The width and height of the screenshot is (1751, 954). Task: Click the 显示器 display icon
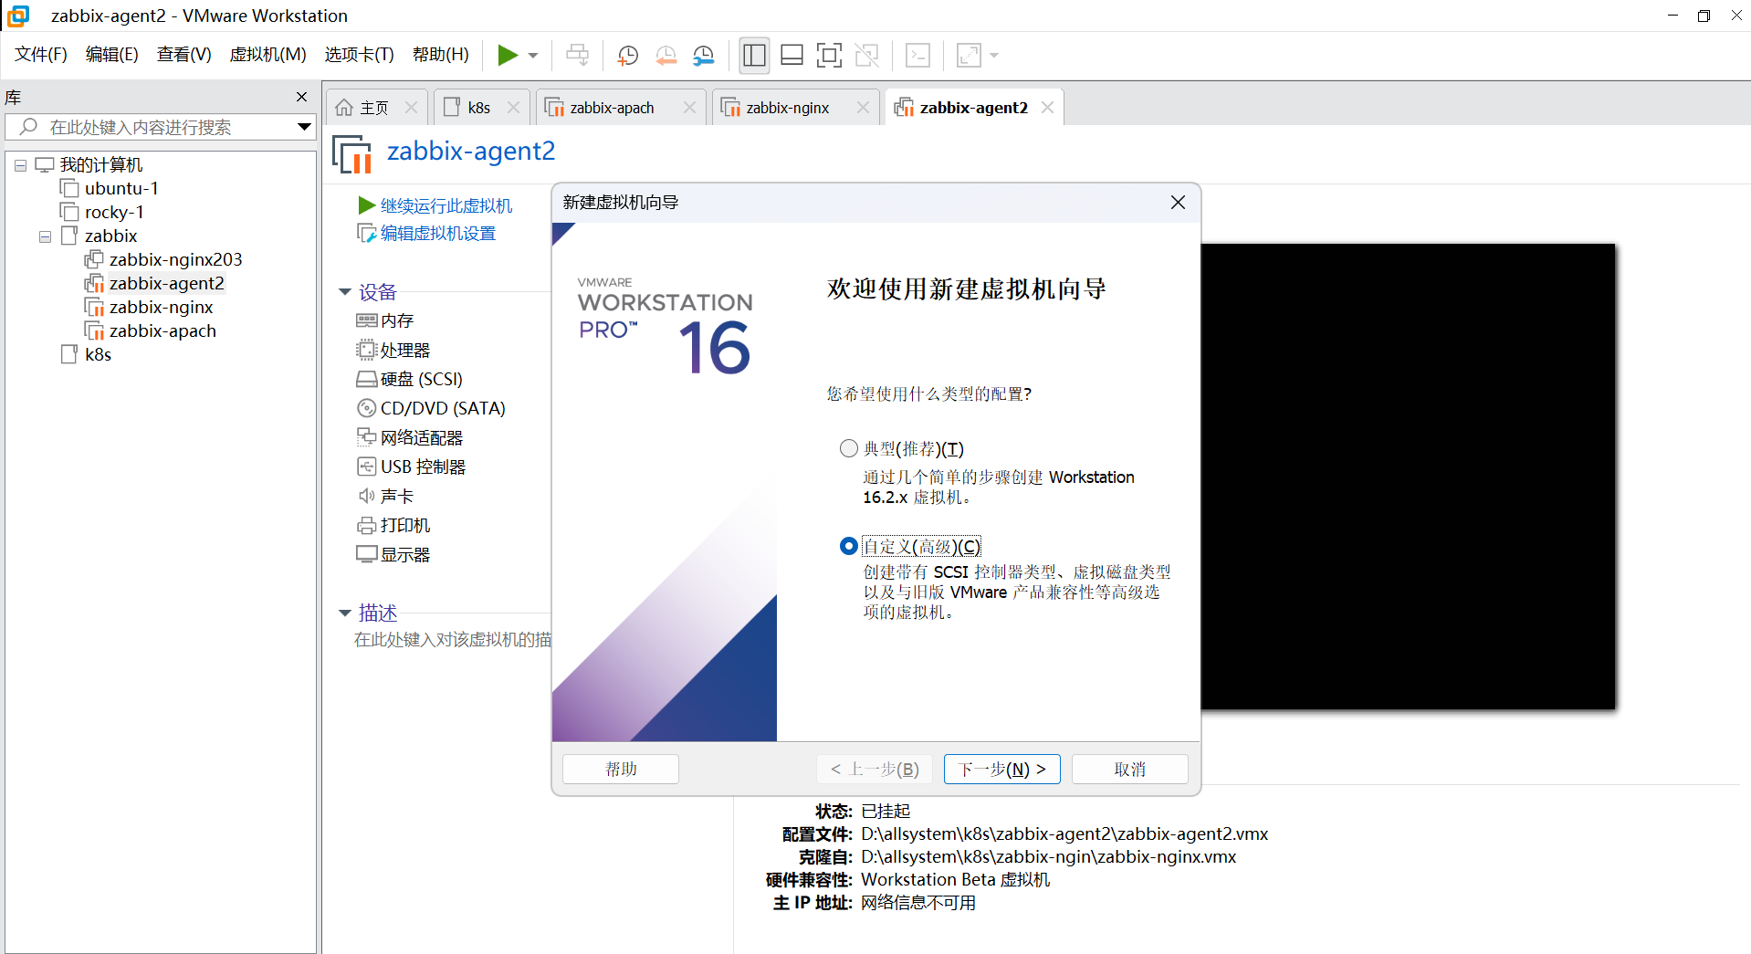(366, 554)
